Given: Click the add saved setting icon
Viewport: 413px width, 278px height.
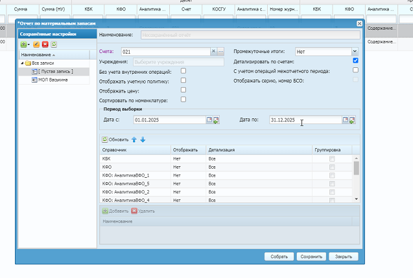Looking at the screenshot, I should pyautogui.click(x=24, y=44).
